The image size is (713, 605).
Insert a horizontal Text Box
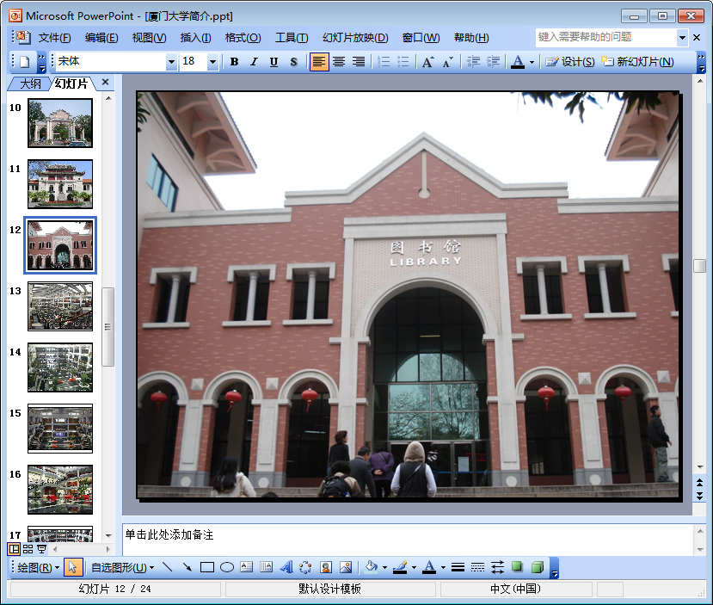(247, 567)
